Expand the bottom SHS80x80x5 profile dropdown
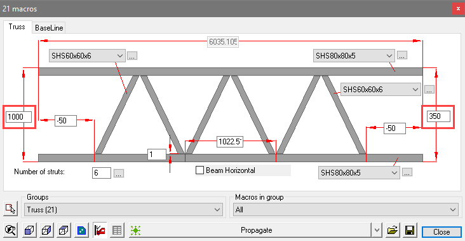 coord(359,173)
